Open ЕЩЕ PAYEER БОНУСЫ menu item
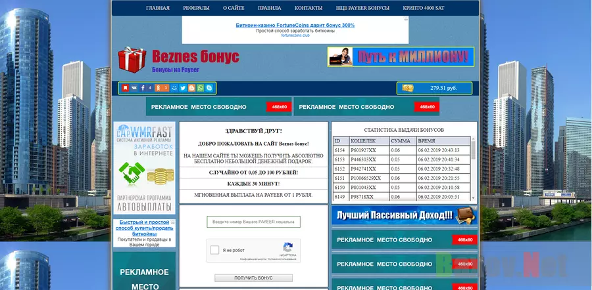The height and width of the screenshot is (290, 592). tap(362, 8)
